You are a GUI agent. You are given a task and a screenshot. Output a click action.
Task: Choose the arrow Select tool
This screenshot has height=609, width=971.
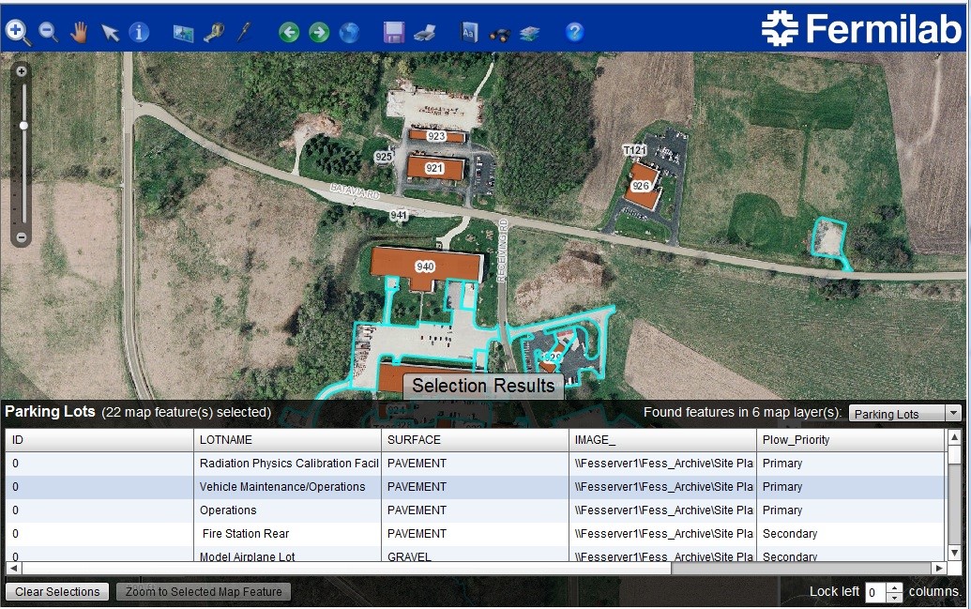[110, 32]
